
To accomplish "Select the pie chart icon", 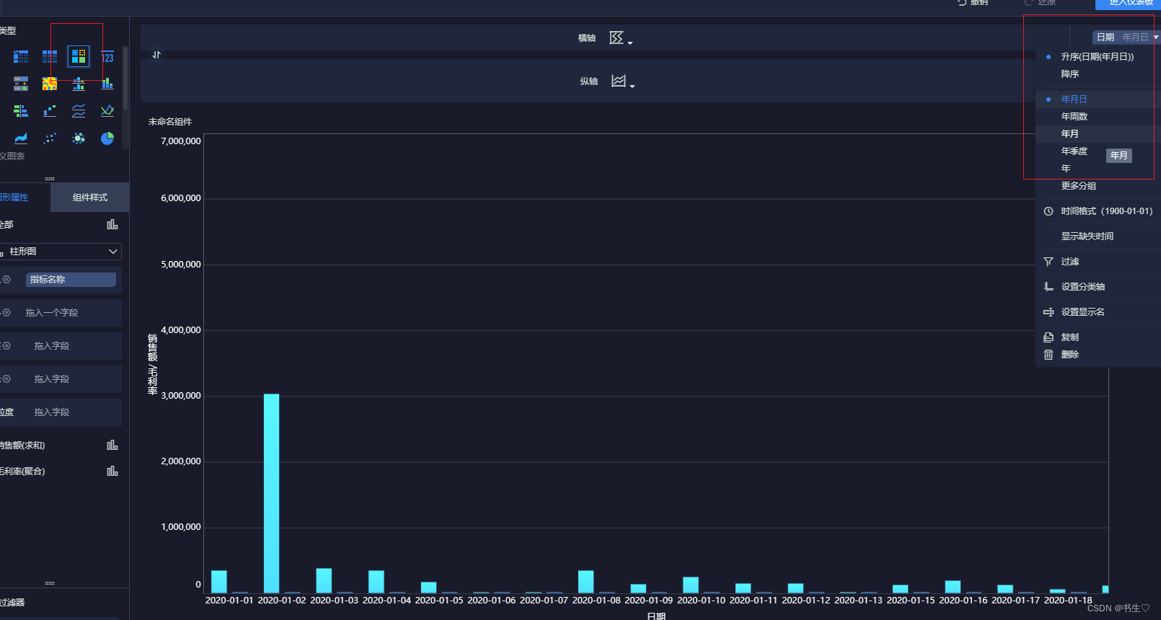I will (107, 138).
